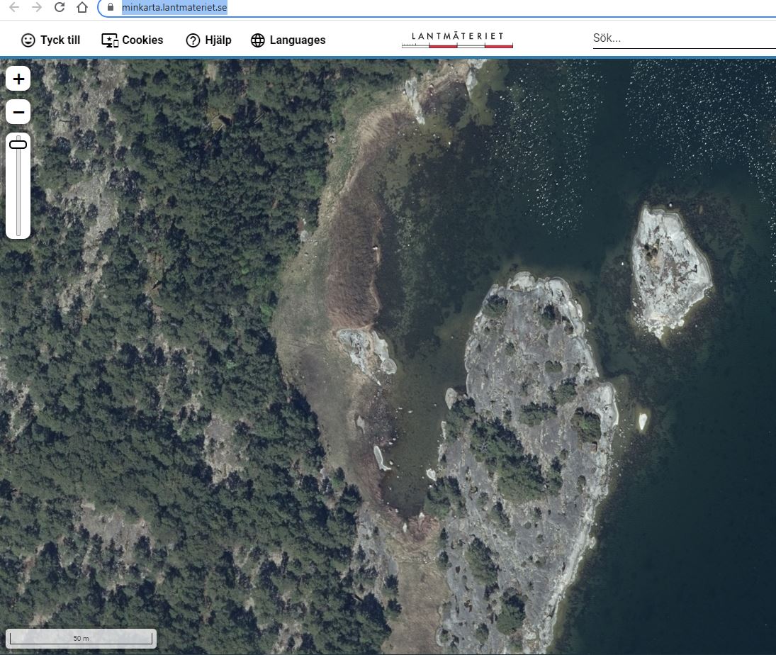Open the Cookies settings

[133, 40]
